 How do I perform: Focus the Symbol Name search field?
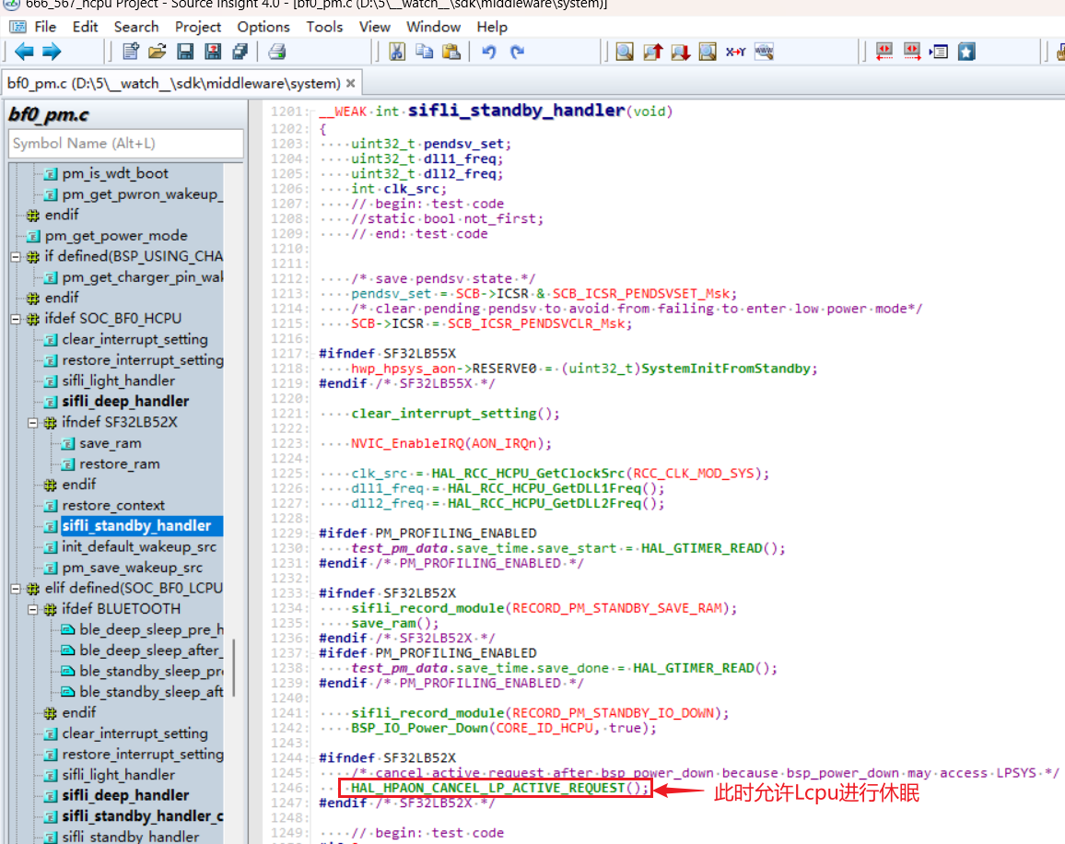pos(126,144)
